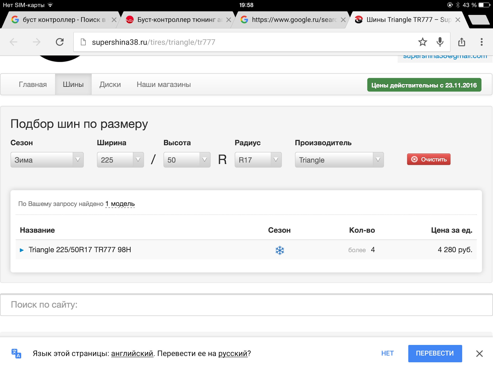This screenshot has height=370, width=493.
Task: Go forward with the browser forward arrow
Action: tap(37, 42)
